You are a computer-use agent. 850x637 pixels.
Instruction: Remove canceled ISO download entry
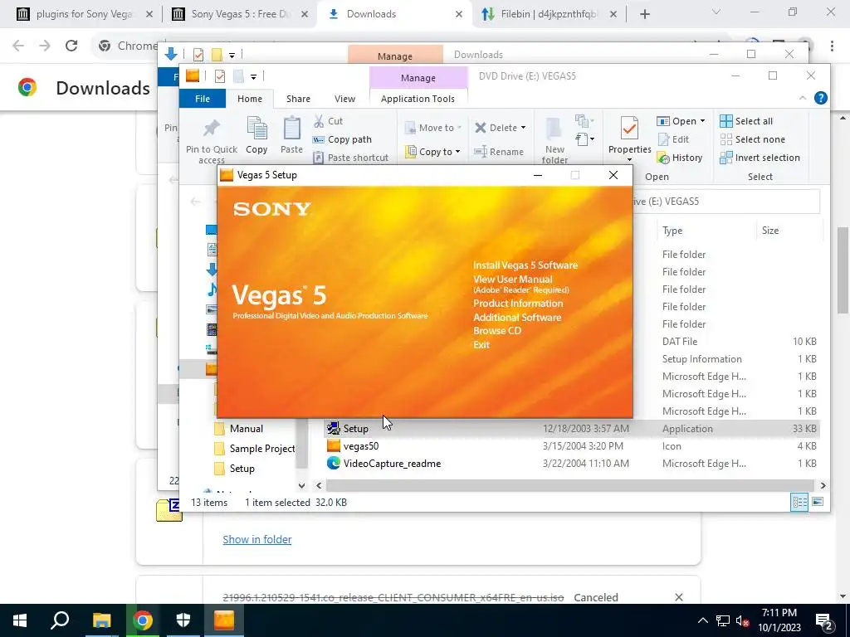click(x=679, y=597)
